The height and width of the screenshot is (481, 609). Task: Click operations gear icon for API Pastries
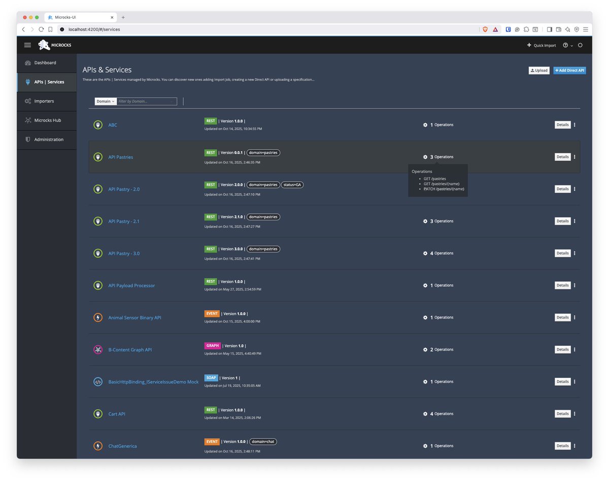tap(425, 157)
